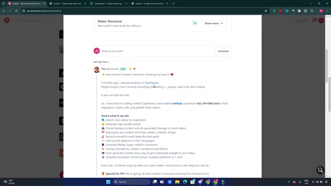Switch to the Typeframes browser tab
The height and width of the screenshot is (186, 331).
coord(107,3)
